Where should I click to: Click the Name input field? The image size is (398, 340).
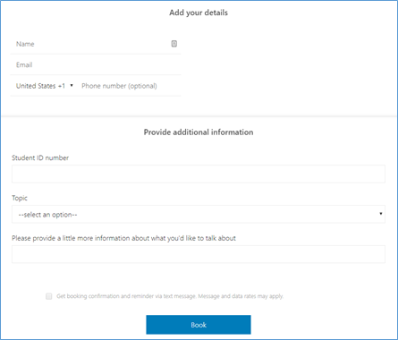[96, 44]
